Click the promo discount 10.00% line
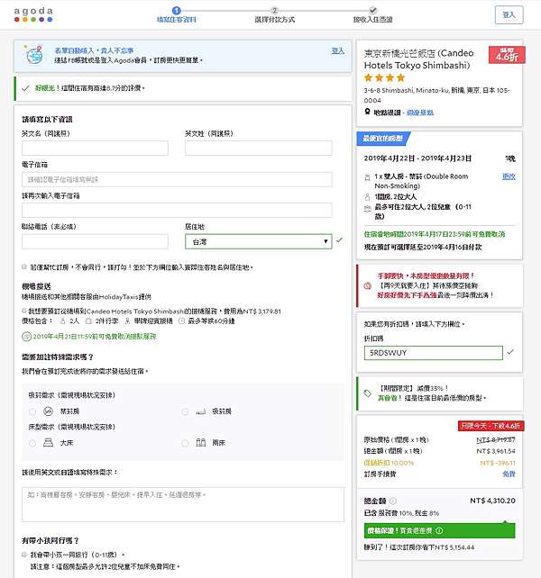 [439, 463]
